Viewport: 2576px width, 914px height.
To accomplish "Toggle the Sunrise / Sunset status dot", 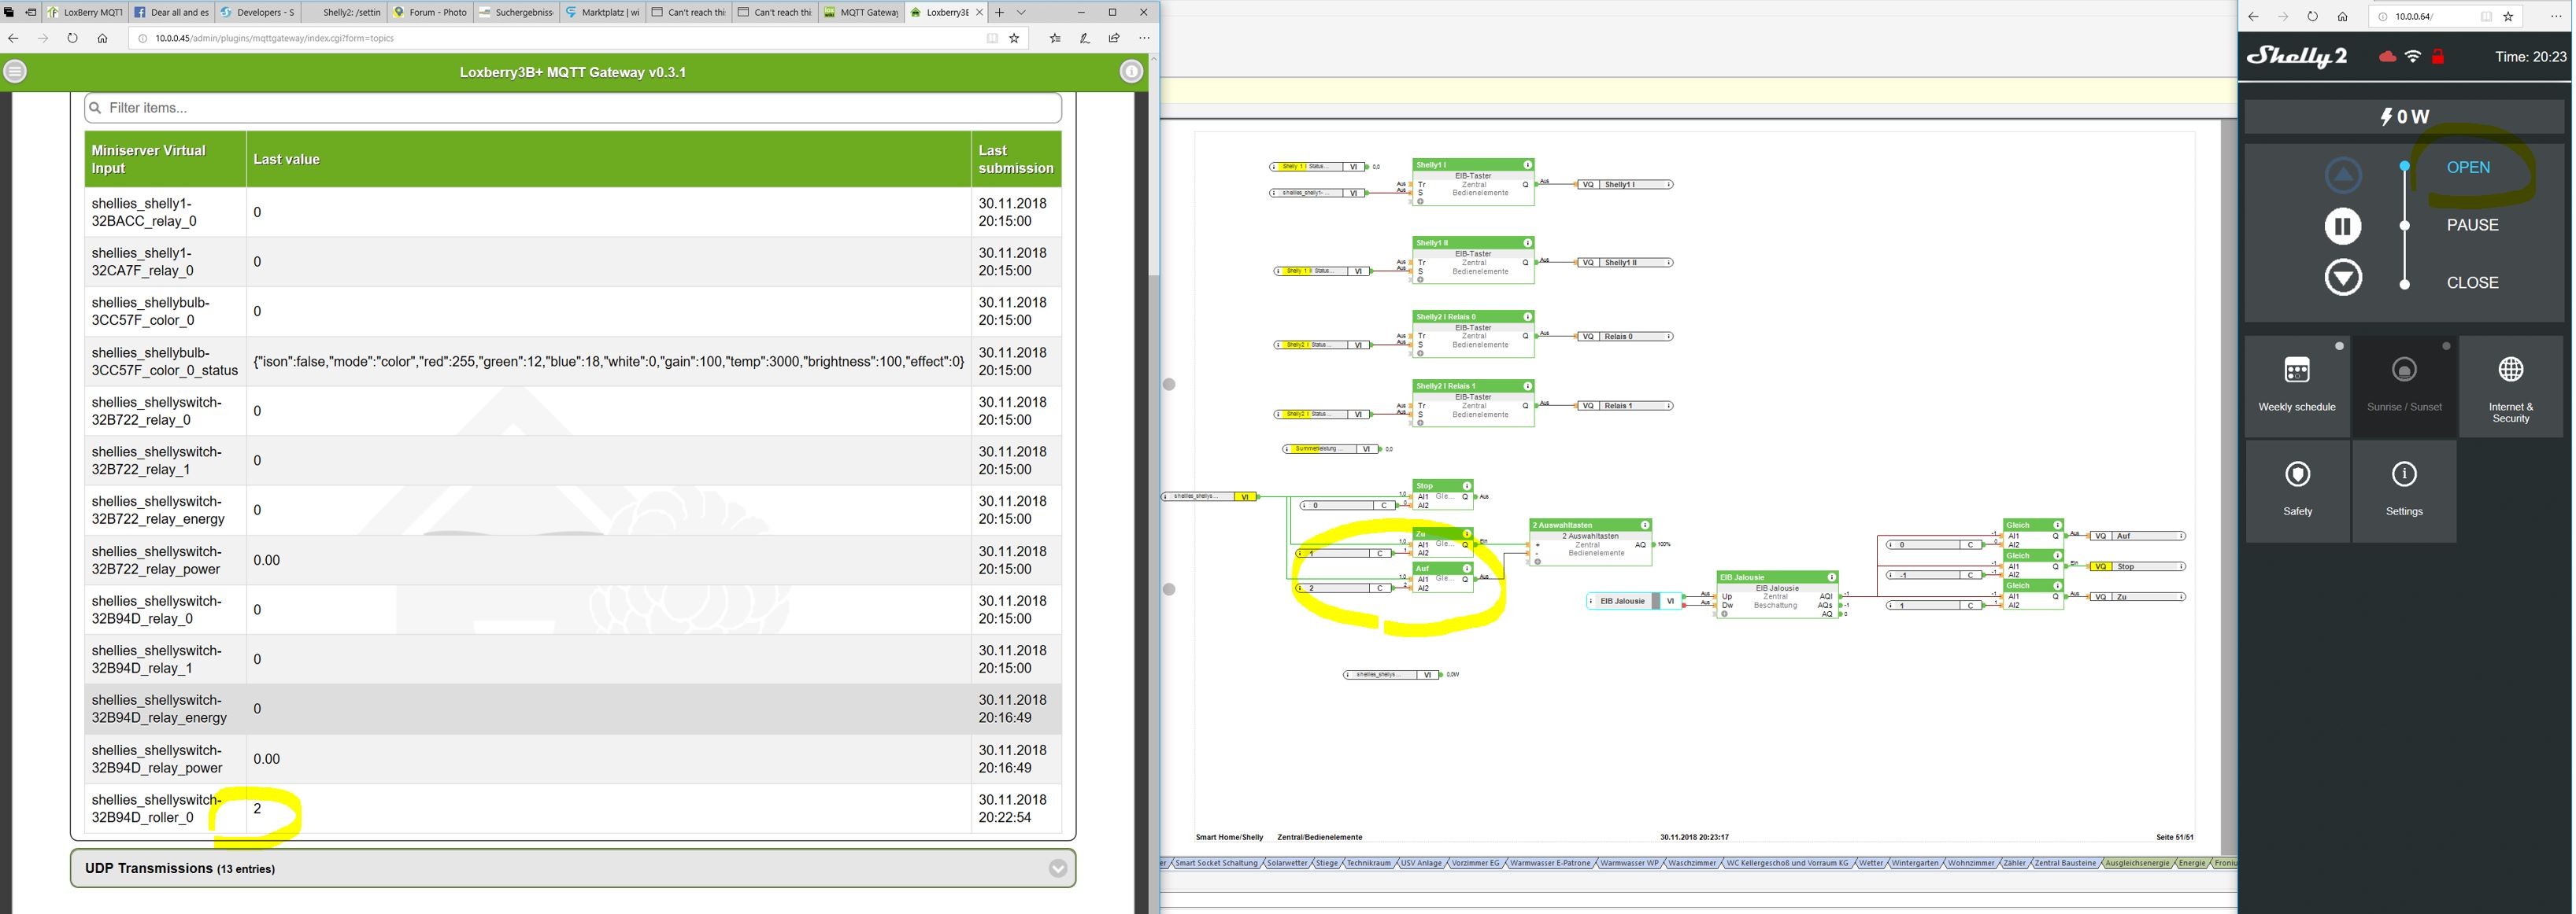I will click(x=2446, y=347).
